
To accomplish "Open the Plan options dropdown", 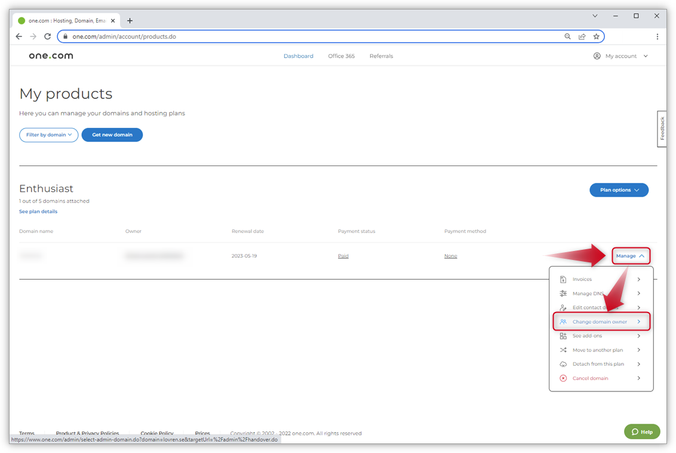I will [x=619, y=190].
